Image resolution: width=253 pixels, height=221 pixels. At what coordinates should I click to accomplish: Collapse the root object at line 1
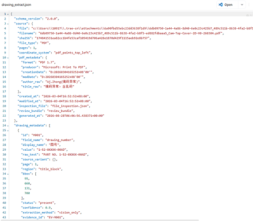click(8, 14)
